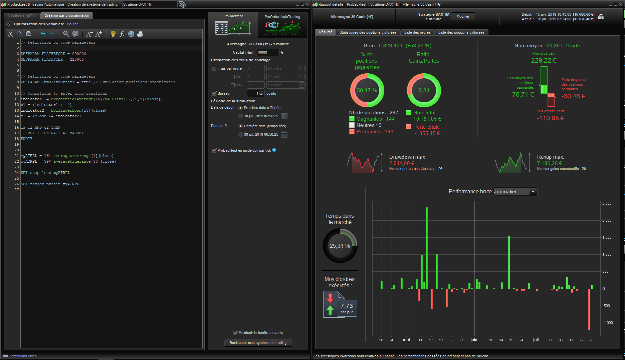Uncheck the Spread checkbox

(x=214, y=94)
